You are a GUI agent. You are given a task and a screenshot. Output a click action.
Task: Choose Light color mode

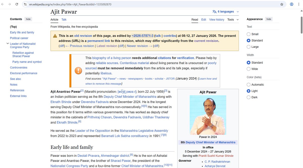pyautogui.click(x=248, y=91)
